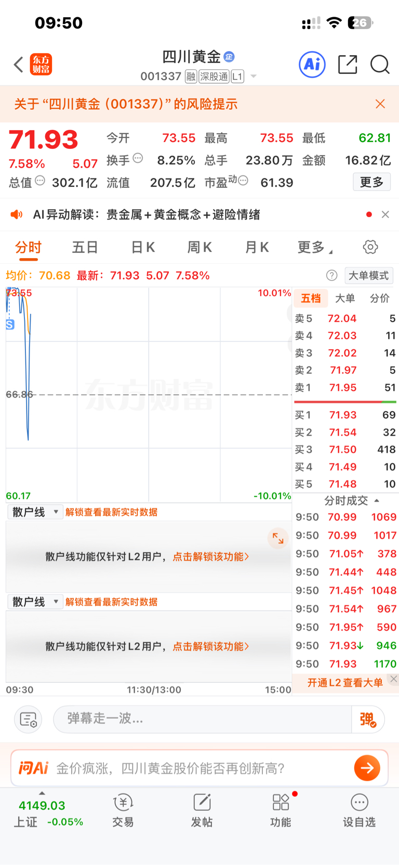Tap the share/export icon
Screen dimensions: 399x865
(348, 65)
